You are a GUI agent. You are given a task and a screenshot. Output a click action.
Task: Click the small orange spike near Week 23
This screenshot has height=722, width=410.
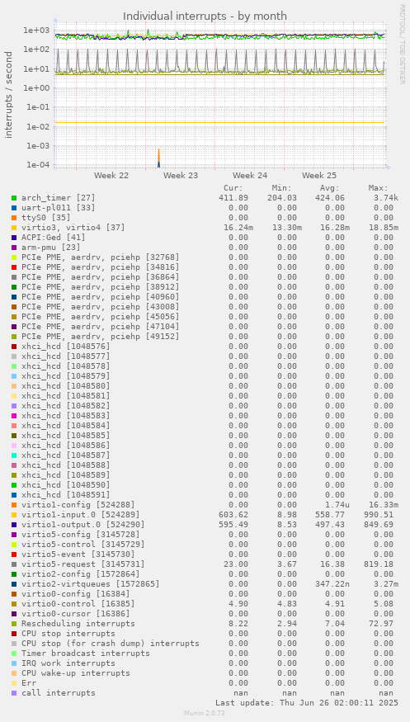158,158
